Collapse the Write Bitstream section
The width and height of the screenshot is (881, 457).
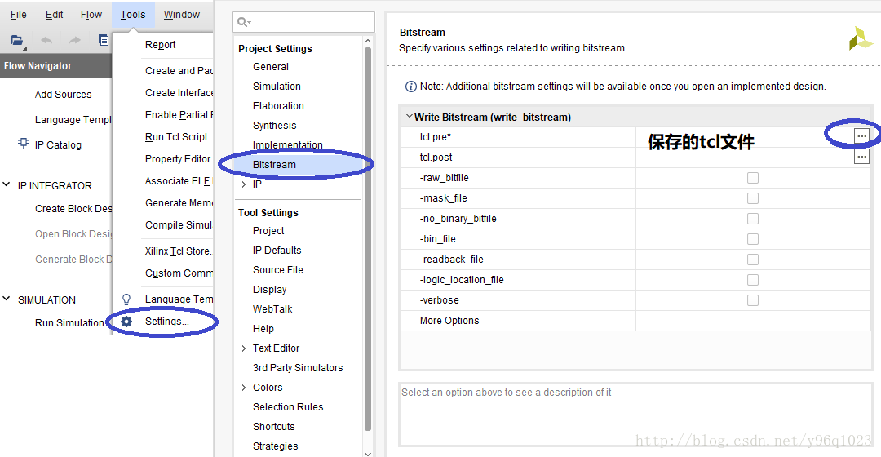(409, 117)
